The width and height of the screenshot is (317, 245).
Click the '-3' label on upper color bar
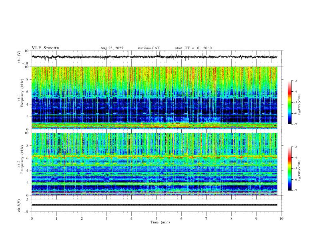295,80
